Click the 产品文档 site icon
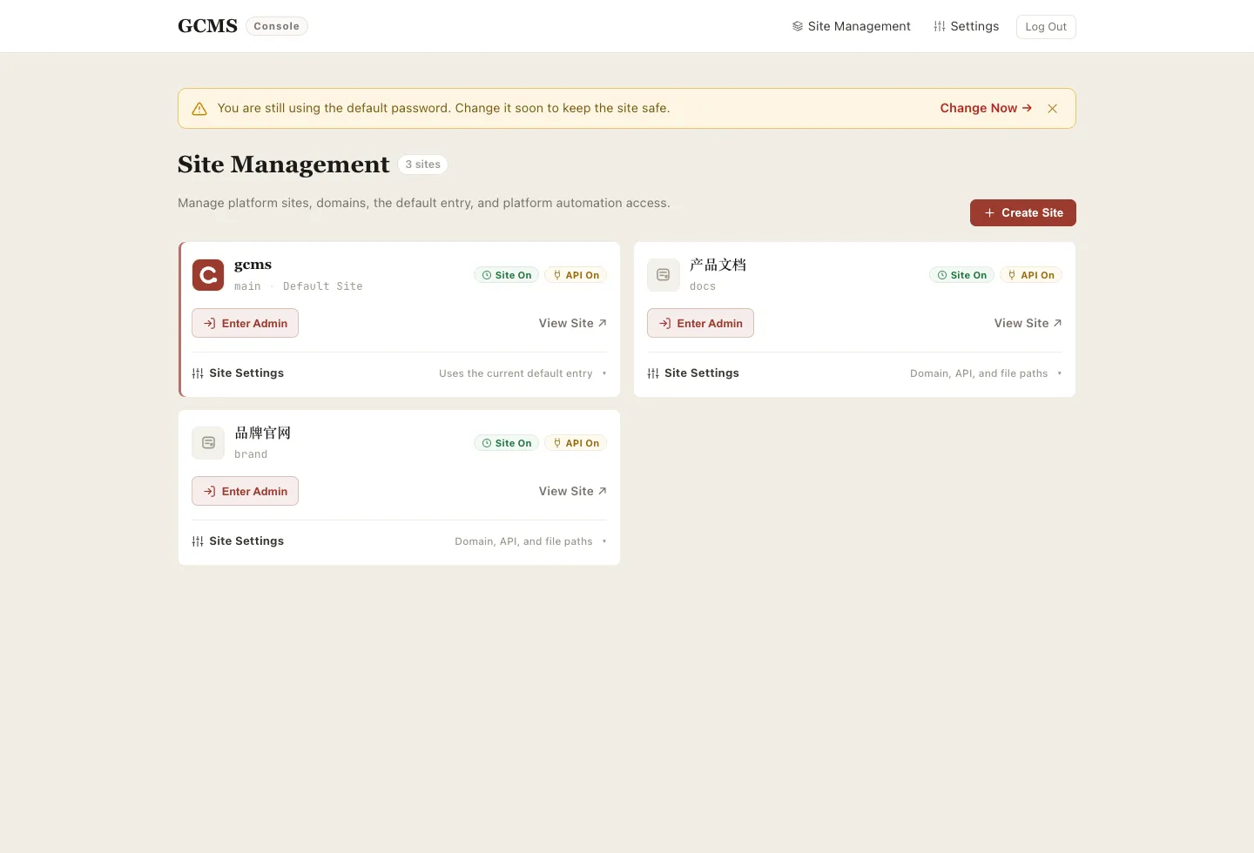Screen dimensions: 1254x853 [x=664, y=275]
